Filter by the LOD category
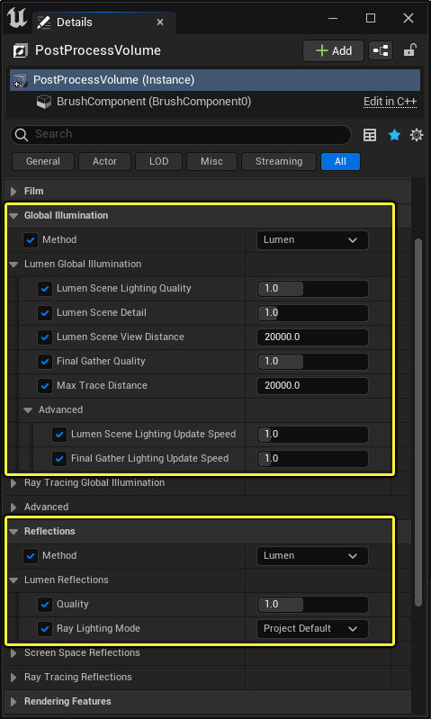 click(158, 161)
